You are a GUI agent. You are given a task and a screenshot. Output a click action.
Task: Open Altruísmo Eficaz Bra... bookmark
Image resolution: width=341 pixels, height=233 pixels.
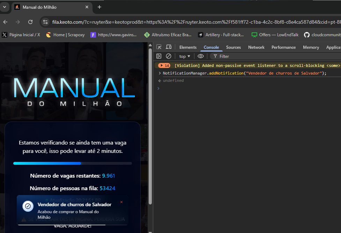point(168,35)
